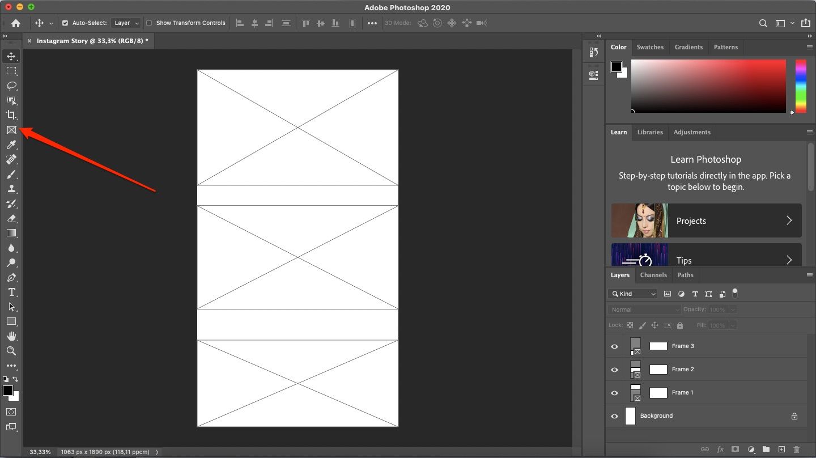816x458 pixels.
Task: Switch to the Channels tab
Action: [653, 275]
